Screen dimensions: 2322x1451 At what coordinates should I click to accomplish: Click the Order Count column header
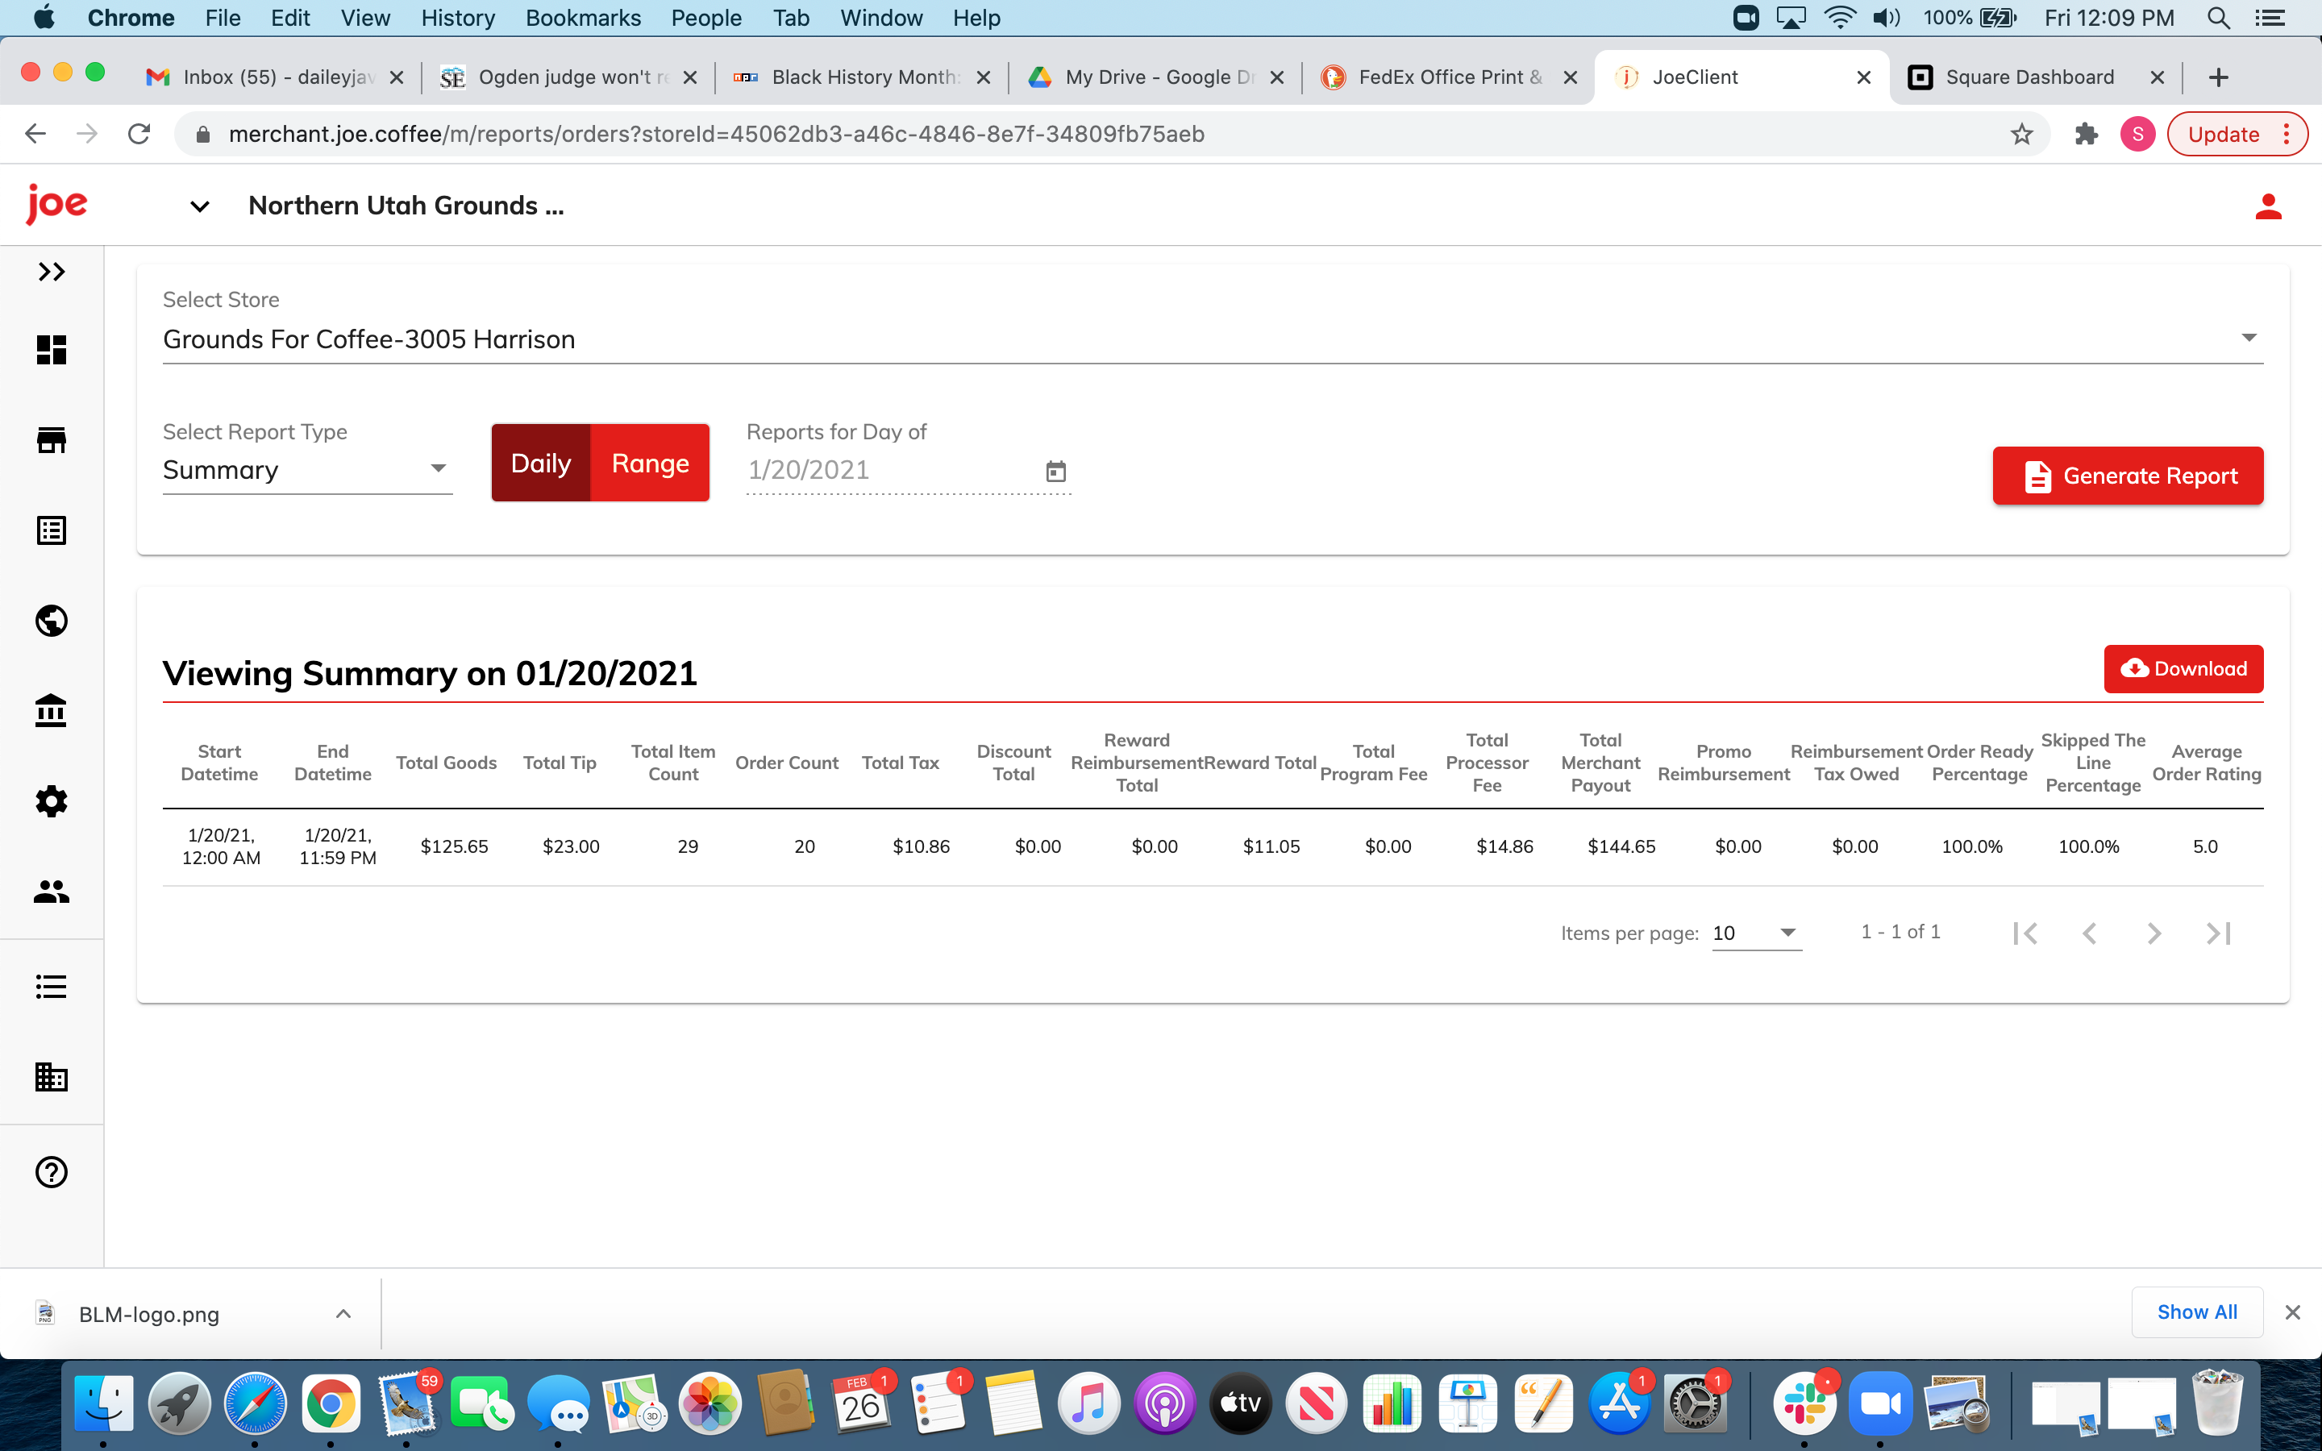click(x=787, y=763)
